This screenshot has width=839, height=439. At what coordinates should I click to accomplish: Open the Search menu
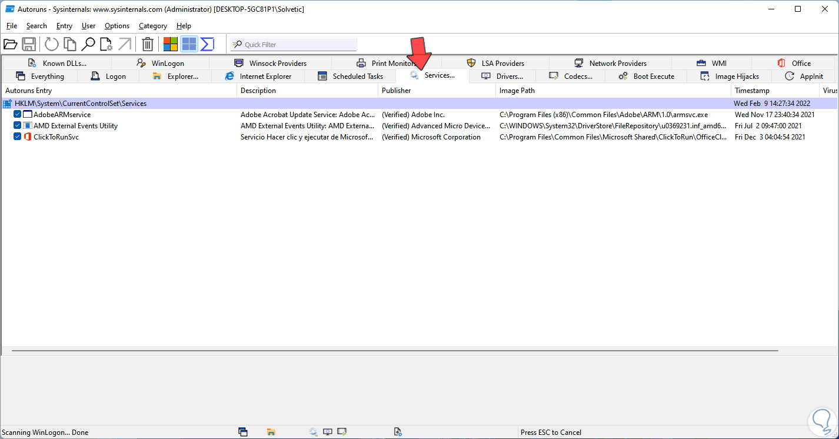36,26
